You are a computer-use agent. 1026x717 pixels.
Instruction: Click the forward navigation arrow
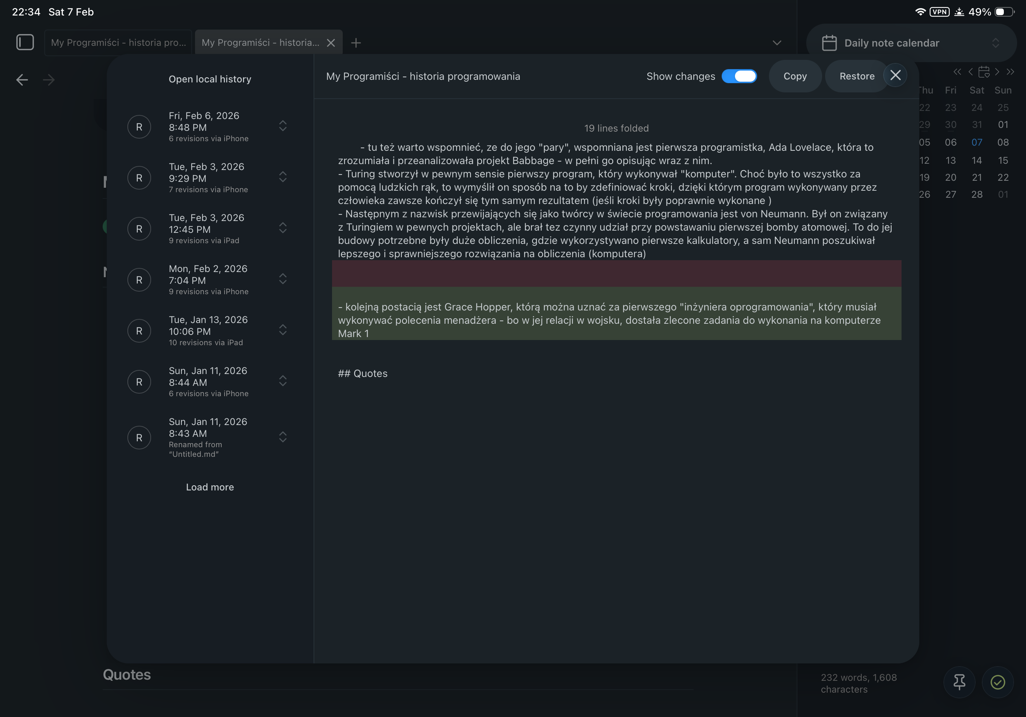point(49,80)
